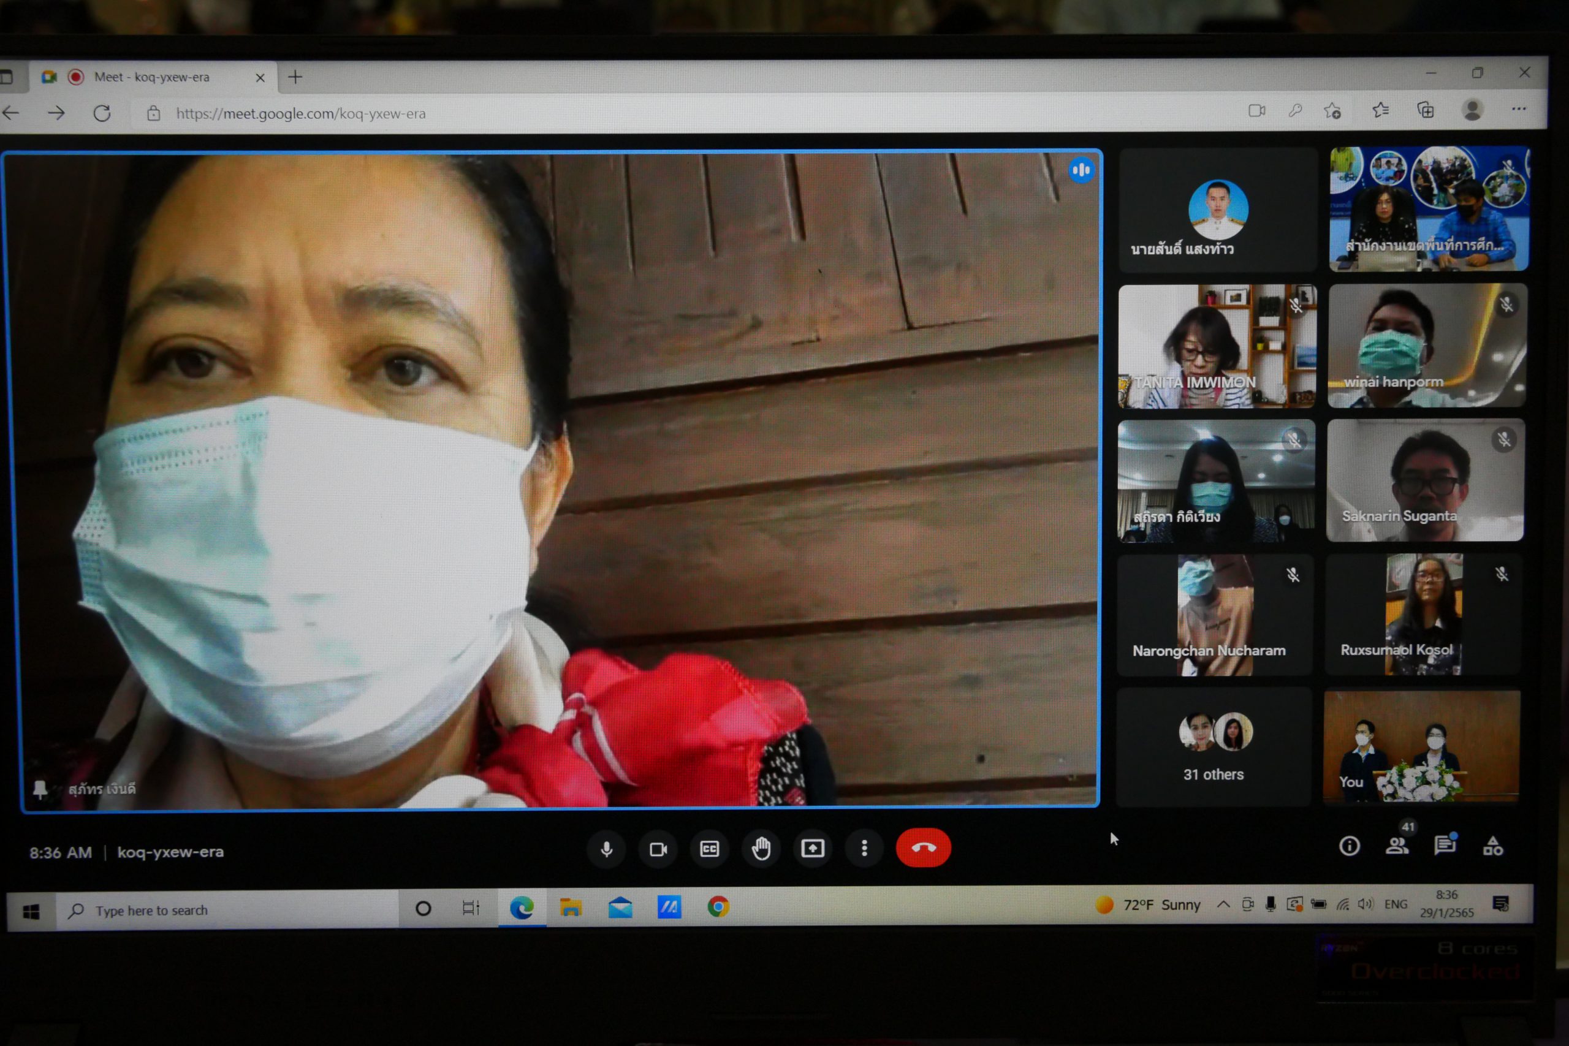Image resolution: width=1569 pixels, height=1046 pixels.
Task: Select the Meet - koq-yxew-era tab
Action: (x=152, y=77)
